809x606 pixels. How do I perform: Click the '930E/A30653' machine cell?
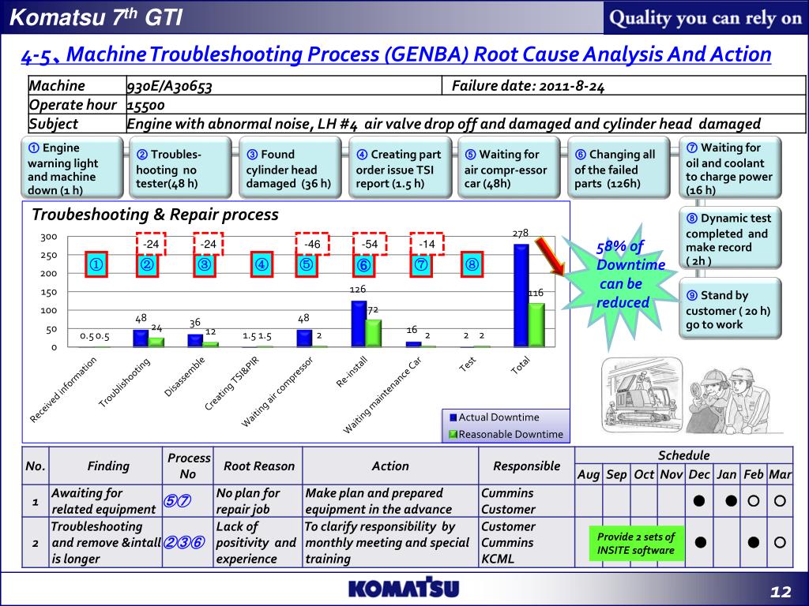click(x=284, y=85)
